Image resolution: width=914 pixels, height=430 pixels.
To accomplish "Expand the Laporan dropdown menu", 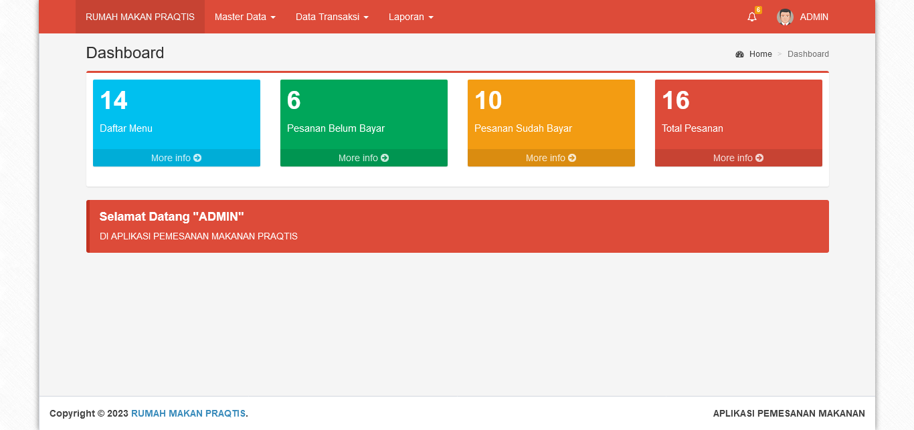I will tap(411, 17).
